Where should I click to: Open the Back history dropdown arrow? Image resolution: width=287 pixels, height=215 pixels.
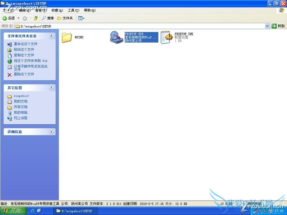(18, 18)
